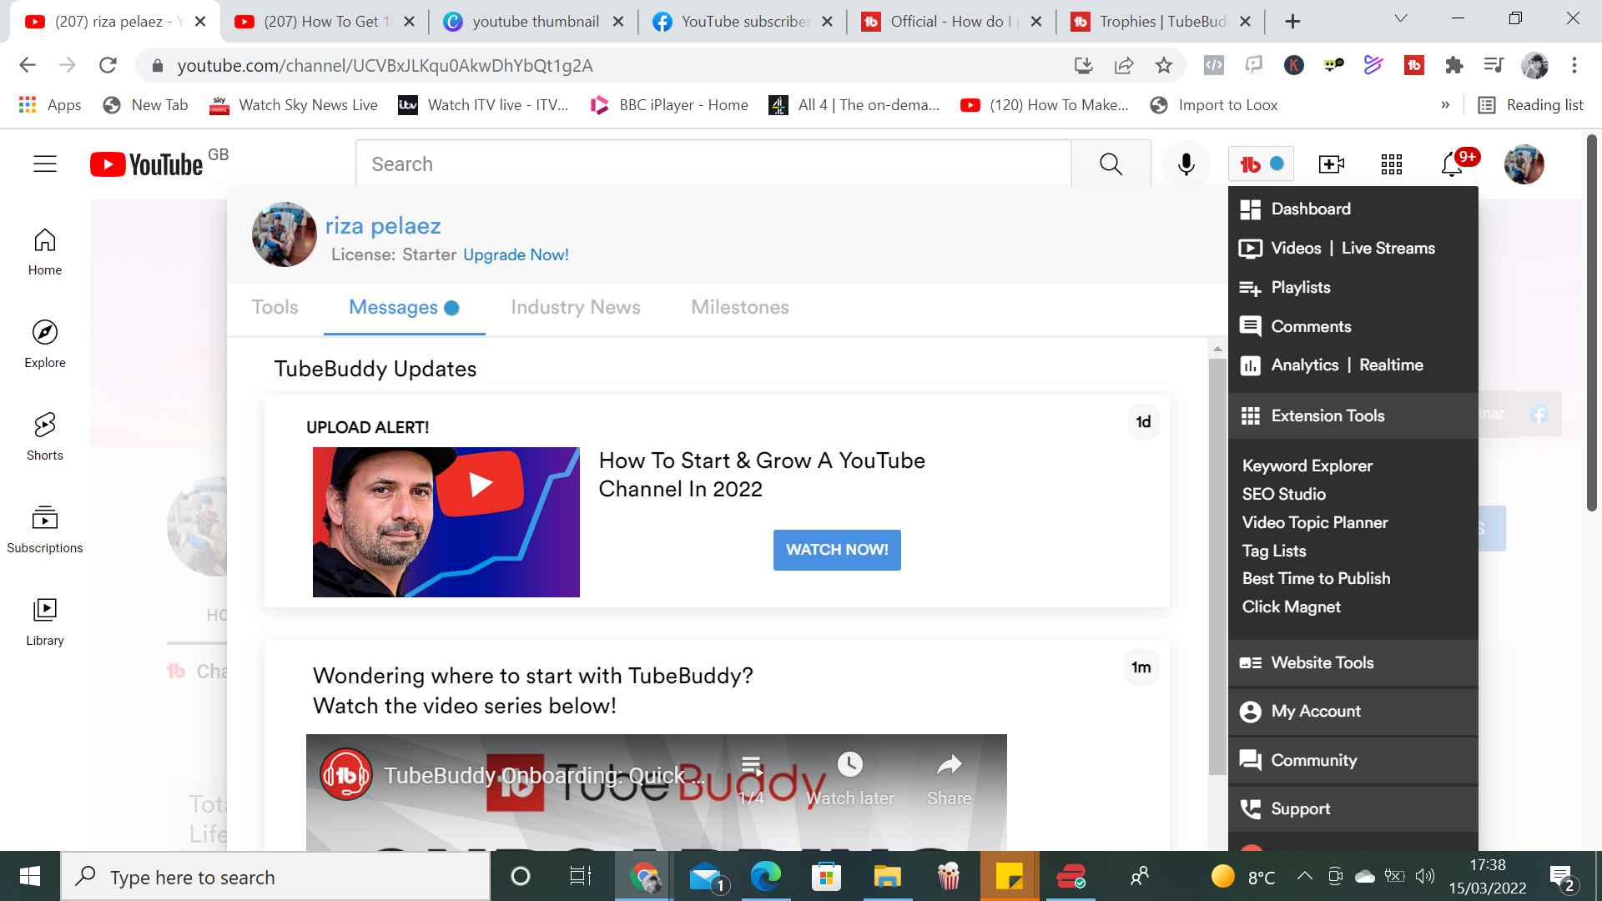Open the YouTube apps grid icon
The image size is (1602, 901).
(x=1391, y=164)
